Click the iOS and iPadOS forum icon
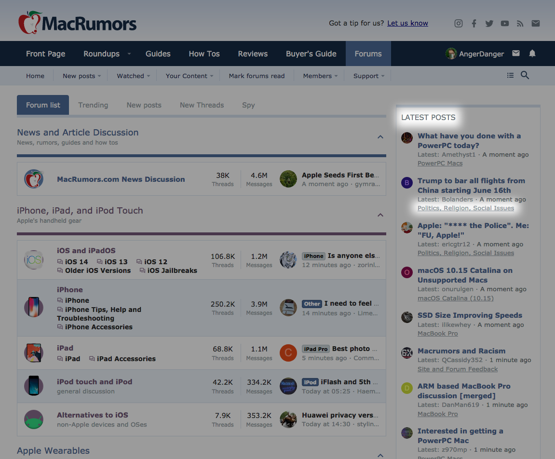Viewport: 555px width, 459px height. coord(34,260)
